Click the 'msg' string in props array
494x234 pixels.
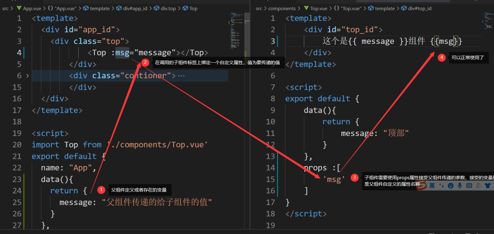334,179
